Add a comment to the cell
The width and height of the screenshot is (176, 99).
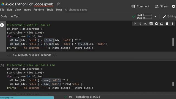[151, 24]
